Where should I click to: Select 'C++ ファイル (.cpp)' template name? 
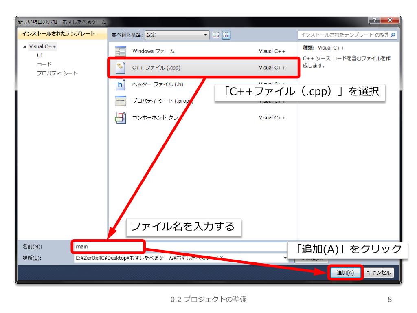(x=156, y=68)
